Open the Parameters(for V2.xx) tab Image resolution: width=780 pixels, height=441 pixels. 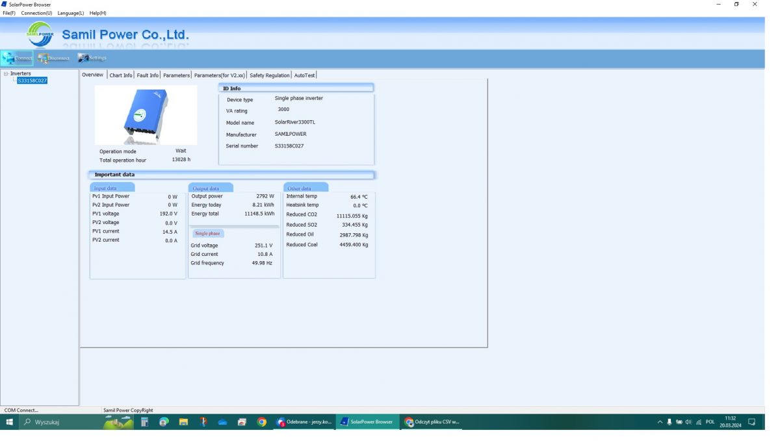(220, 75)
